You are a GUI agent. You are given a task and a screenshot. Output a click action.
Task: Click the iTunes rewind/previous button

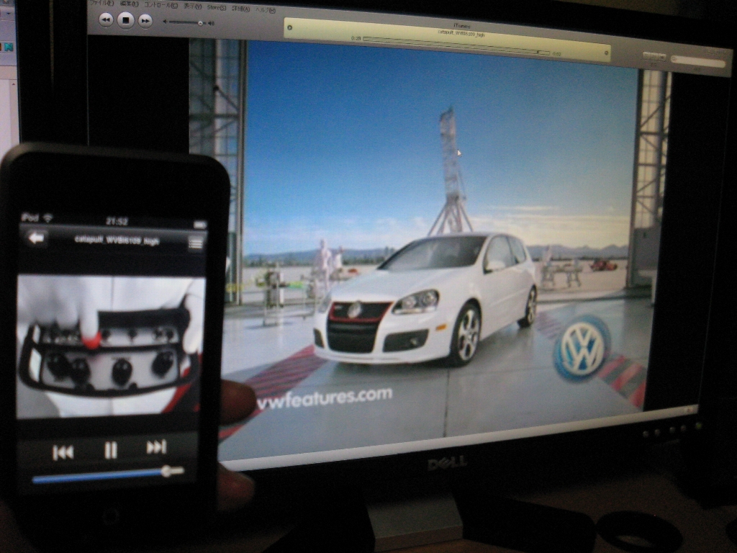(107, 19)
